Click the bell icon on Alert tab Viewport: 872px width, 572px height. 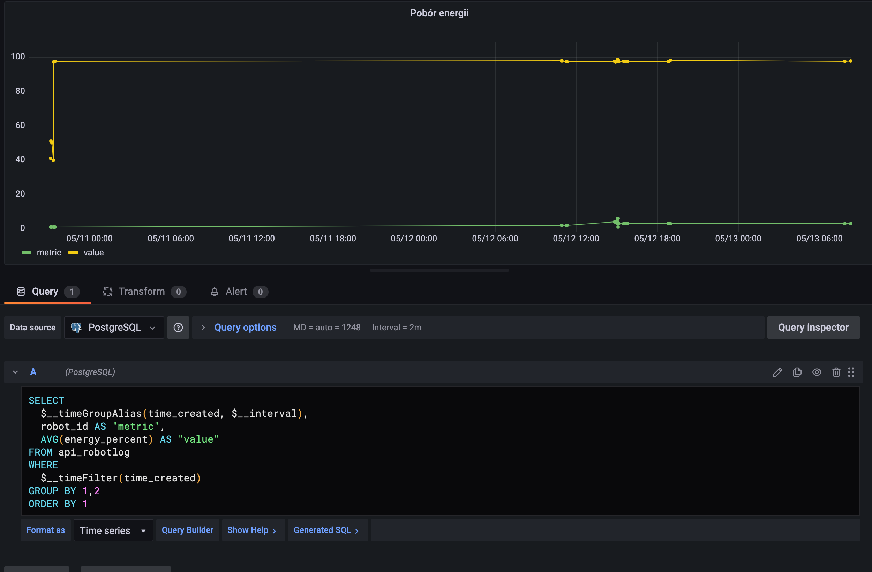click(214, 292)
